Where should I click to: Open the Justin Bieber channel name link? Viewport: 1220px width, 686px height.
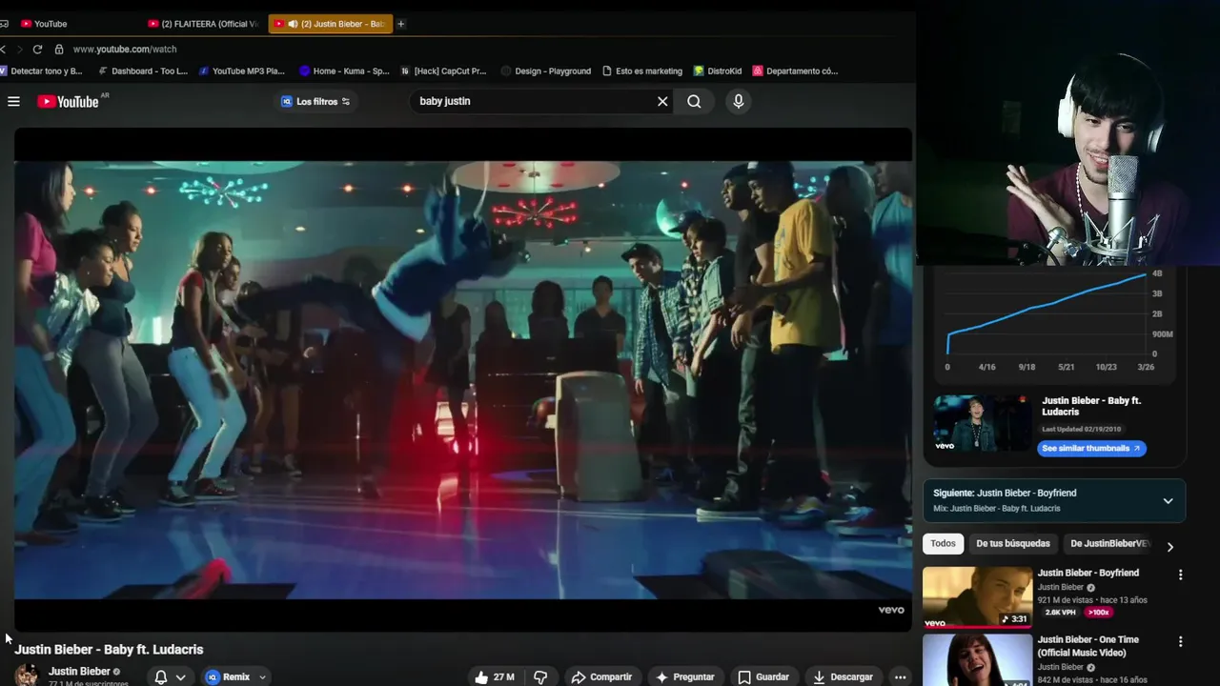pos(79,672)
